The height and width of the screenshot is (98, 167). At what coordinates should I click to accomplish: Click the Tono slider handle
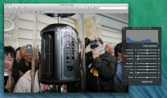(x=147, y=70)
